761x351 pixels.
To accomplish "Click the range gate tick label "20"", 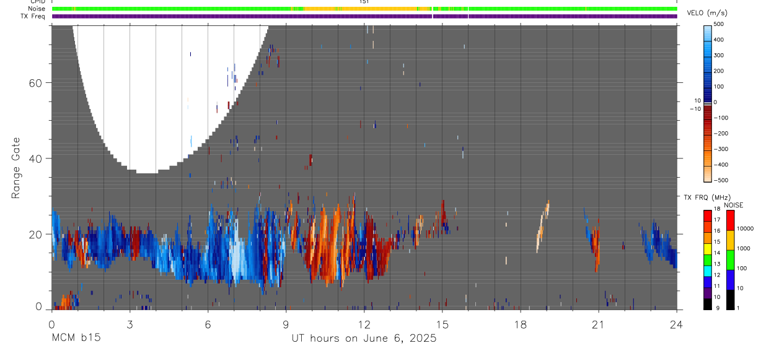I will point(35,234).
